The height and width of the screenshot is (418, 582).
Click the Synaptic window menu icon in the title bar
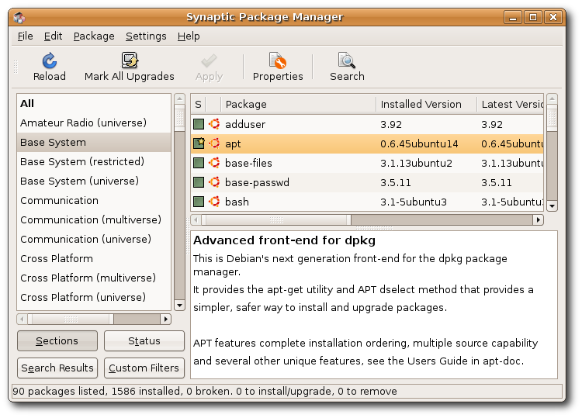point(19,17)
